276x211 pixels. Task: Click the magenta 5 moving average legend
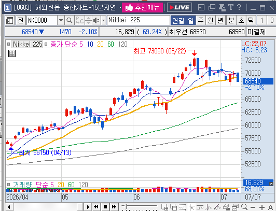81,44
